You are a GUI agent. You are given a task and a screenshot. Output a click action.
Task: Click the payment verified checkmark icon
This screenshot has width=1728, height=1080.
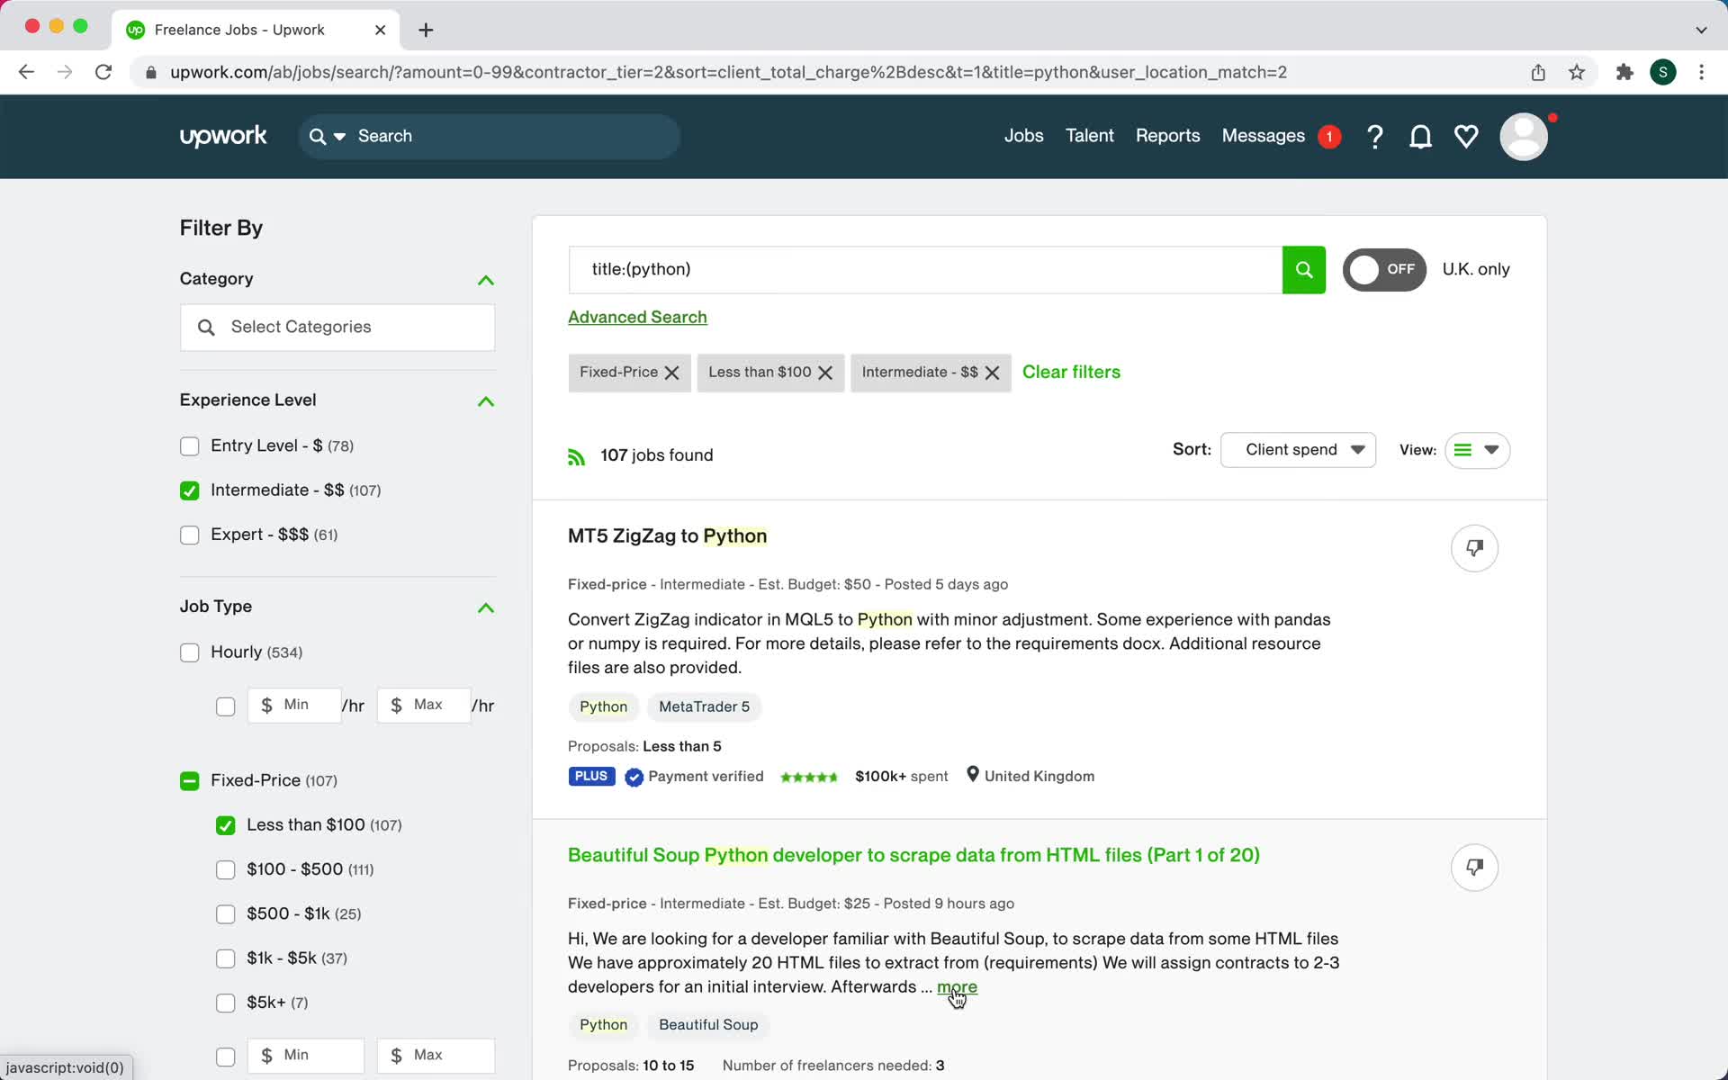click(634, 777)
